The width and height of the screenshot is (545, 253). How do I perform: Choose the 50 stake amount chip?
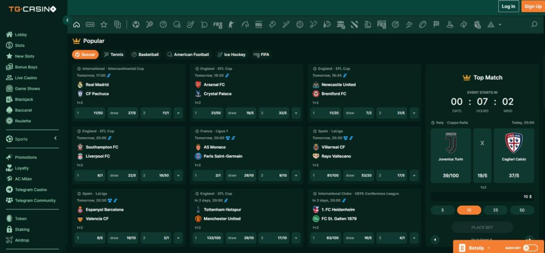coord(522,210)
